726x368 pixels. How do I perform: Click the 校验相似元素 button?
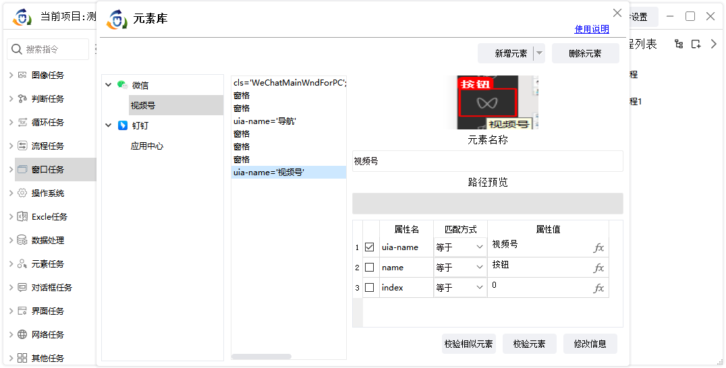[468, 344]
